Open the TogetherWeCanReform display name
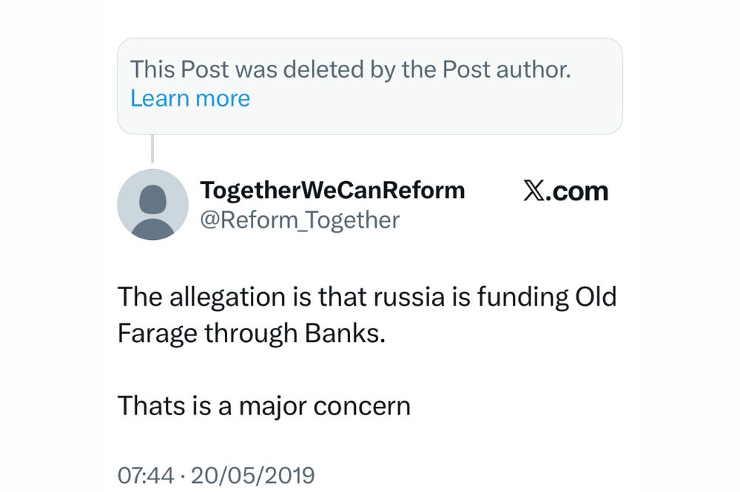 click(x=332, y=190)
